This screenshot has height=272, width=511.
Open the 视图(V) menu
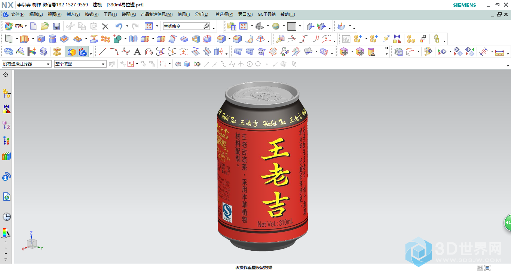point(55,14)
